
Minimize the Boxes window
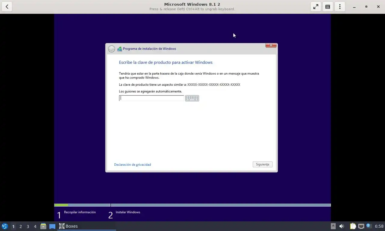354,7
